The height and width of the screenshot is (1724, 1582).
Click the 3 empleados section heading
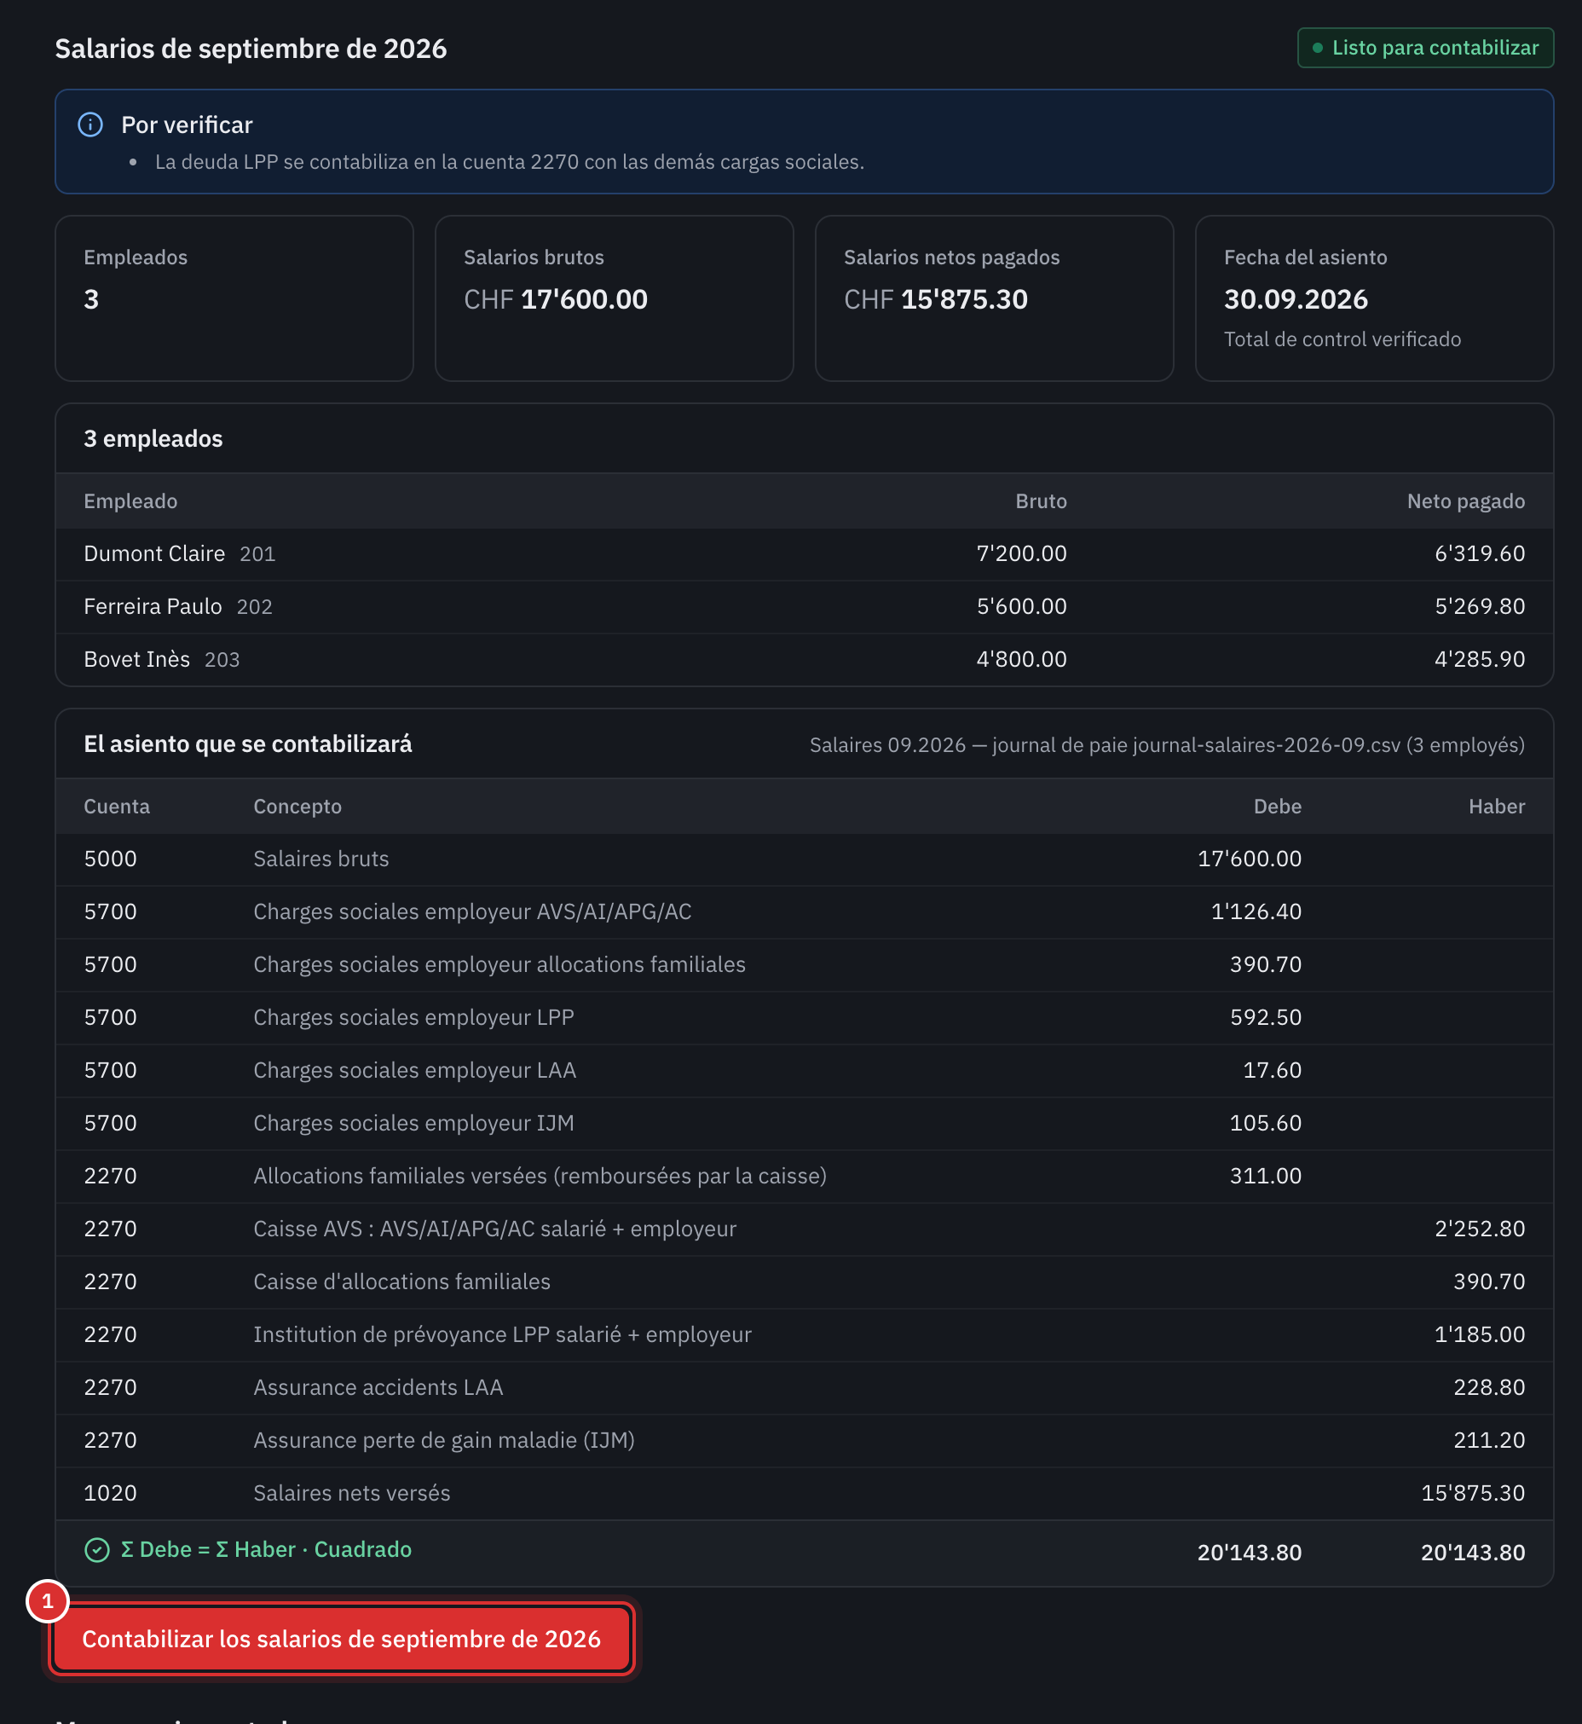click(x=153, y=439)
